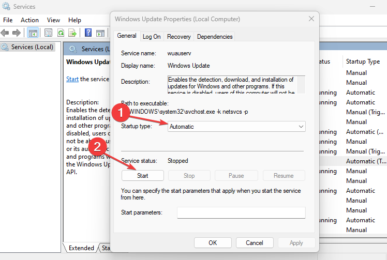Click the Start service button
Image resolution: width=387 pixels, height=260 pixels.
[x=142, y=176]
